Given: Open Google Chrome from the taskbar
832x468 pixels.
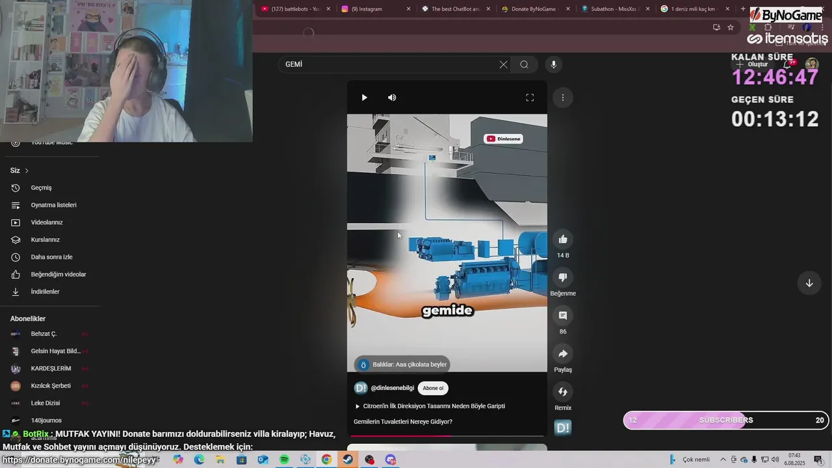Looking at the screenshot, I should click(326, 460).
